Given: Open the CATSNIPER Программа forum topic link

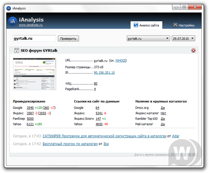Looking at the screenshot, I should click(x=104, y=136).
